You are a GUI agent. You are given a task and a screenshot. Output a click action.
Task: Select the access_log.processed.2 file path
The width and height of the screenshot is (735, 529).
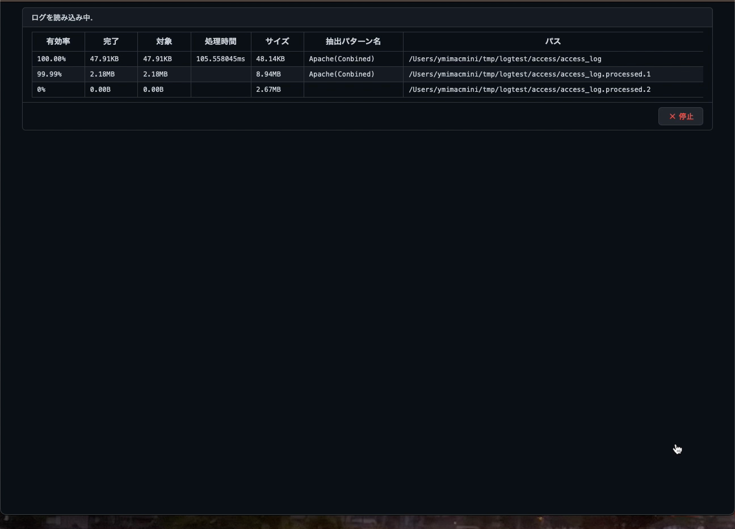point(529,90)
